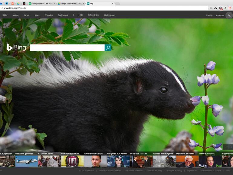Viewport: 233px width, 175px height.
Task: Click into the Bing search box
Action: coord(67,48)
